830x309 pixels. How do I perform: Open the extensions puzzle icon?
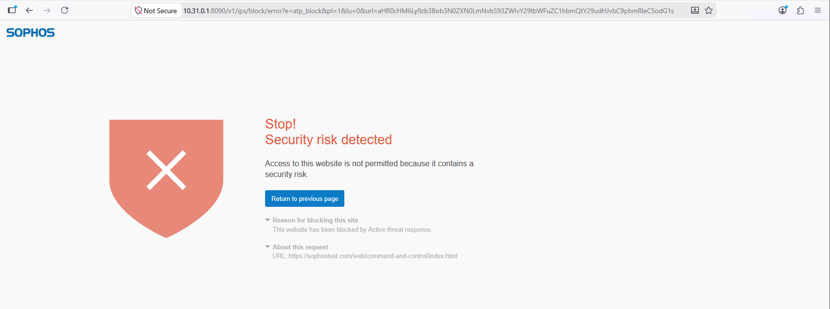(801, 10)
